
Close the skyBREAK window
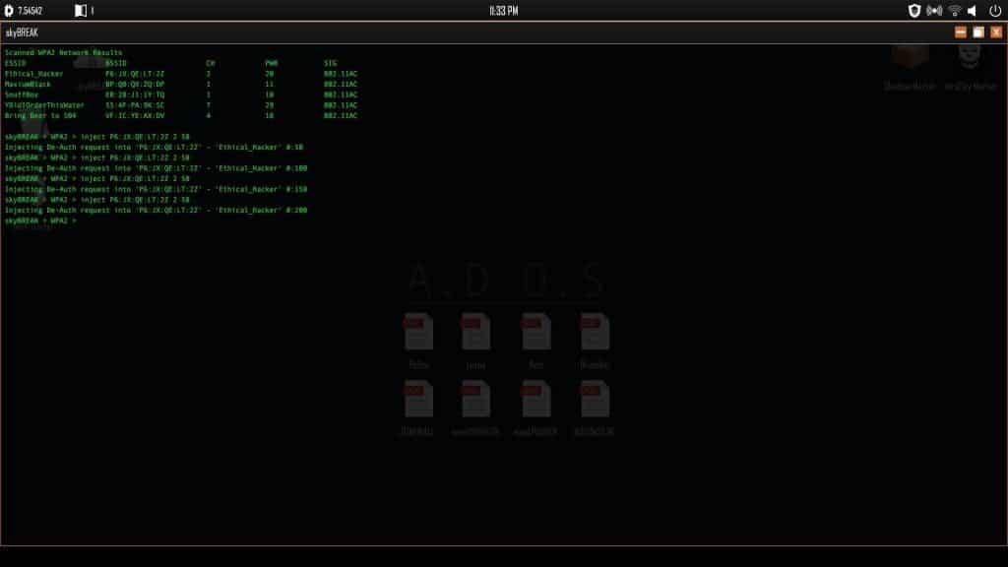(x=996, y=32)
